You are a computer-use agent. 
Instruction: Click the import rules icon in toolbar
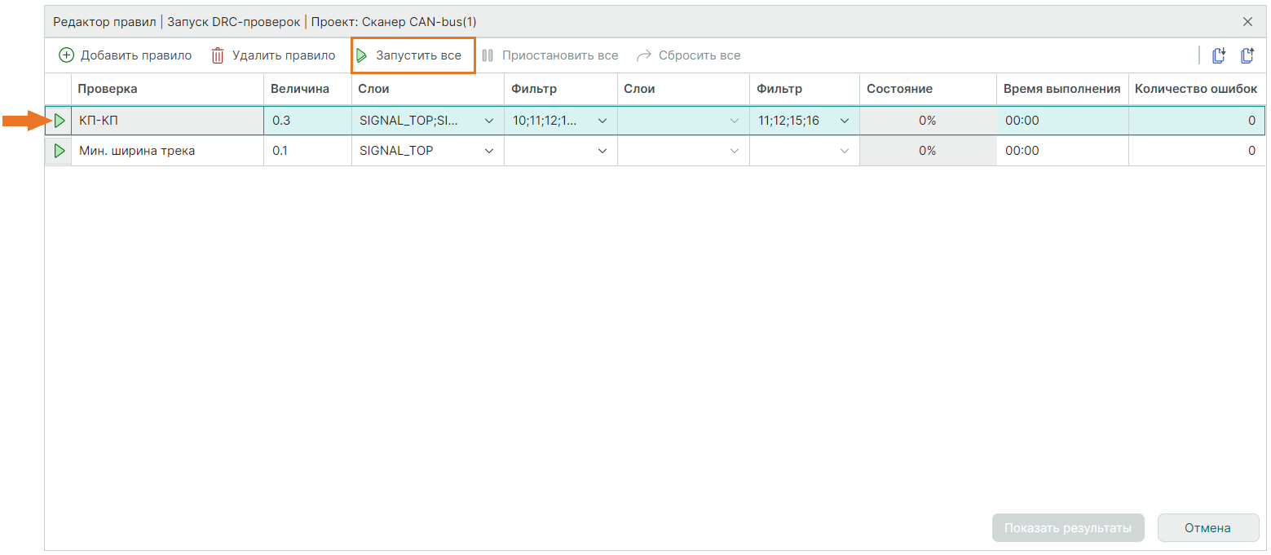click(x=1219, y=56)
